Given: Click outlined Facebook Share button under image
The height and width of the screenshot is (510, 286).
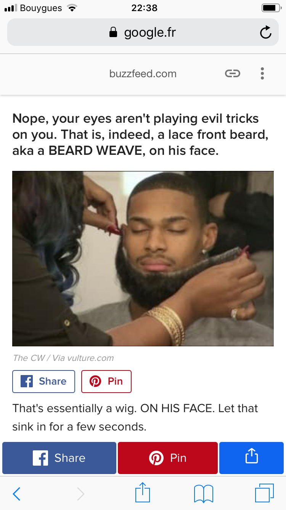Looking at the screenshot, I should (x=43, y=382).
